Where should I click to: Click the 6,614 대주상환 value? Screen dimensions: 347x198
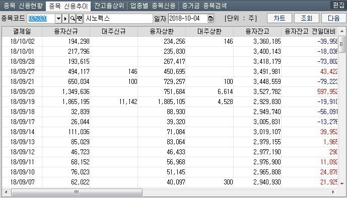point(225,91)
